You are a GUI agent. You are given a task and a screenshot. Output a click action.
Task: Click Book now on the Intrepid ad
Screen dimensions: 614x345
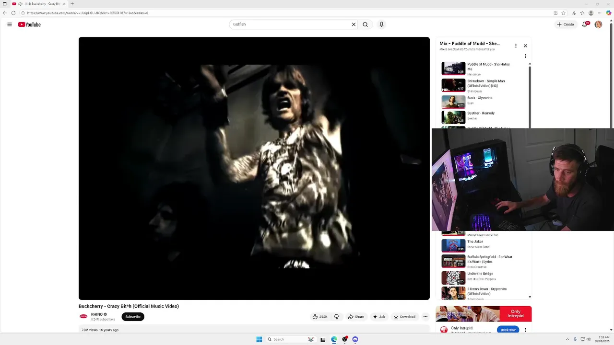point(508,330)
